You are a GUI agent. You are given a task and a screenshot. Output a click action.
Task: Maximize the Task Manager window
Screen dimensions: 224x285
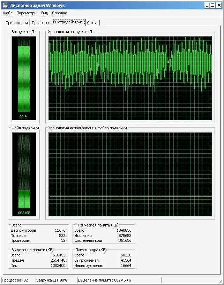[x=212, y=6]
